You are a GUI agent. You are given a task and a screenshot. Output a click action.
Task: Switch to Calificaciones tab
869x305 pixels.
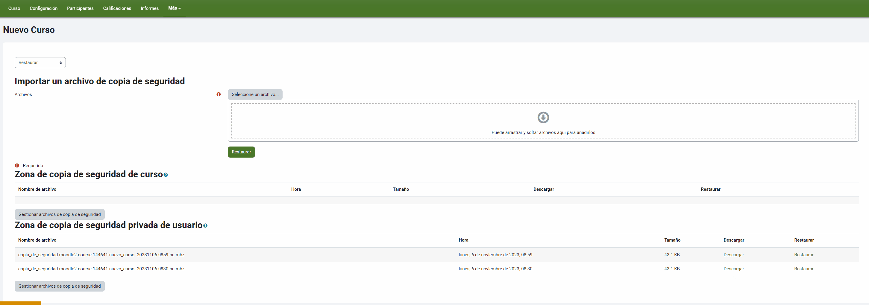117,8
